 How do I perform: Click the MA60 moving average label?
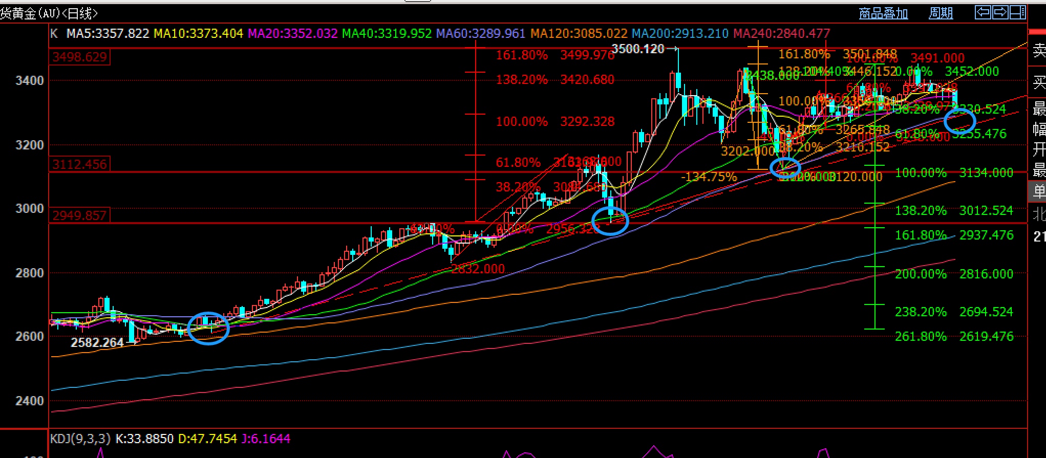481,34
